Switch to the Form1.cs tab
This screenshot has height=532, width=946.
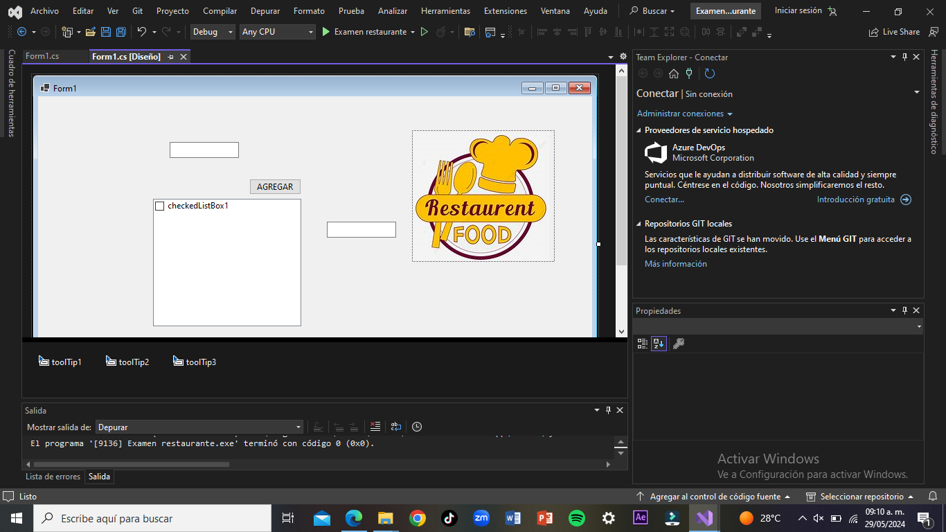click(x=42, y=56)
